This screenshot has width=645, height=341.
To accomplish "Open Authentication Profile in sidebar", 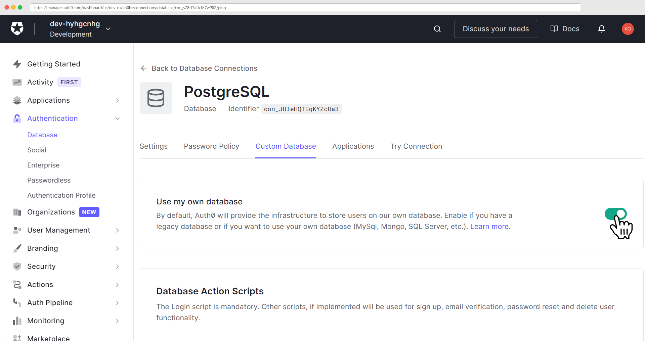I will pyautogui.click(x=61, y=195).
